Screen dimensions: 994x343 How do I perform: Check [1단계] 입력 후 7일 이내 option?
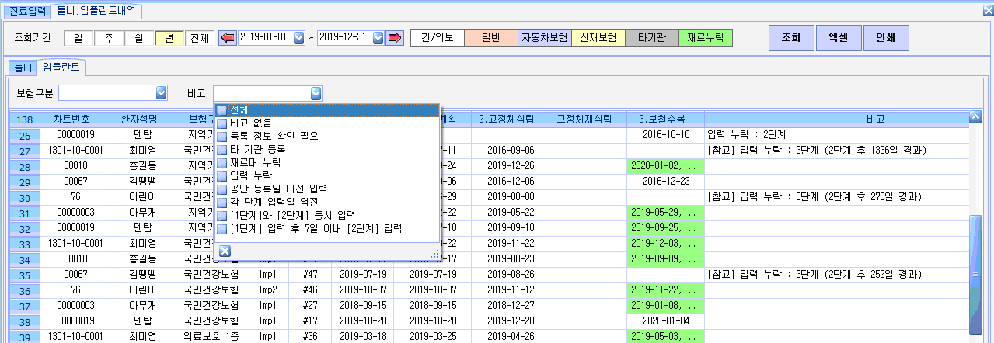(222, 229)
